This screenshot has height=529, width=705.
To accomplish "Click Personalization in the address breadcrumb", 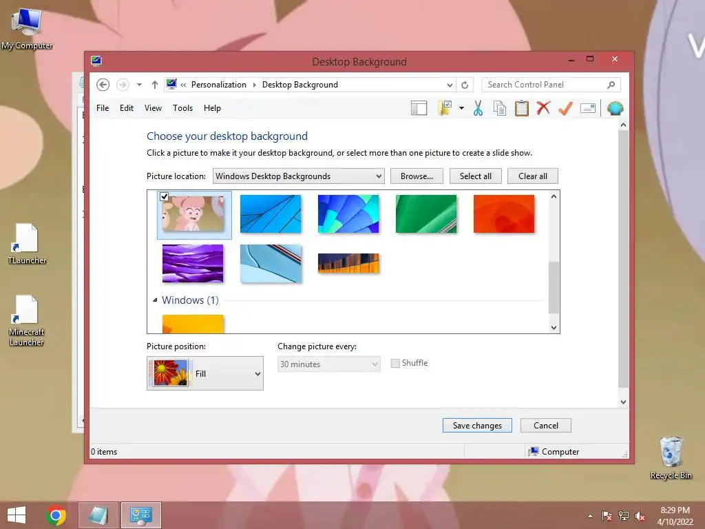I will 218,85.
